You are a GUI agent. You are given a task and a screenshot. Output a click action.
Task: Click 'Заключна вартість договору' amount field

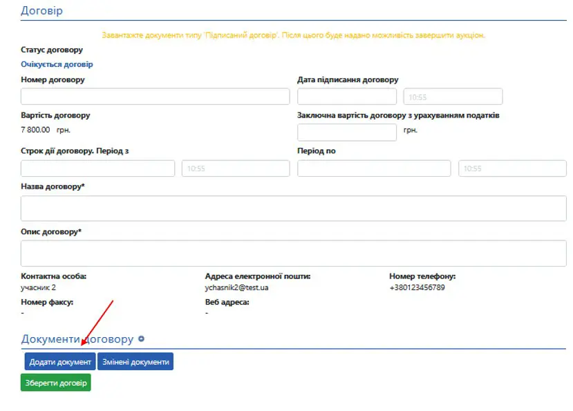[x=347, y=132]
